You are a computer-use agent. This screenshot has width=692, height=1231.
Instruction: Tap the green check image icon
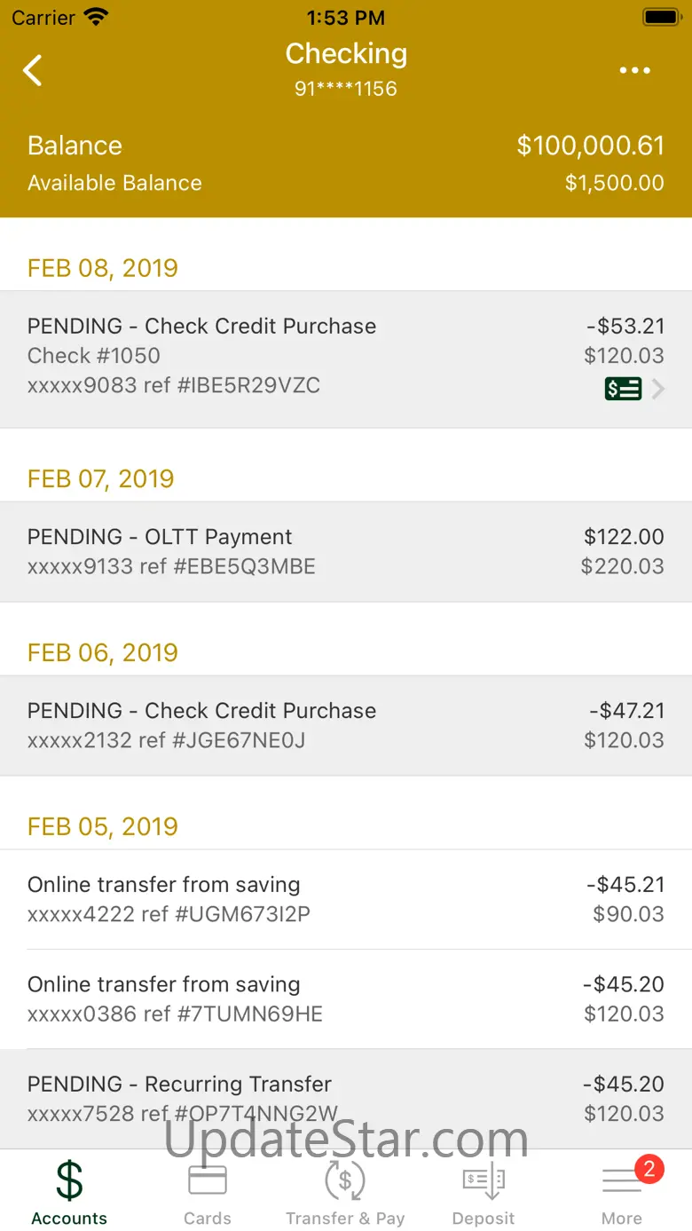tap(623, 389)
